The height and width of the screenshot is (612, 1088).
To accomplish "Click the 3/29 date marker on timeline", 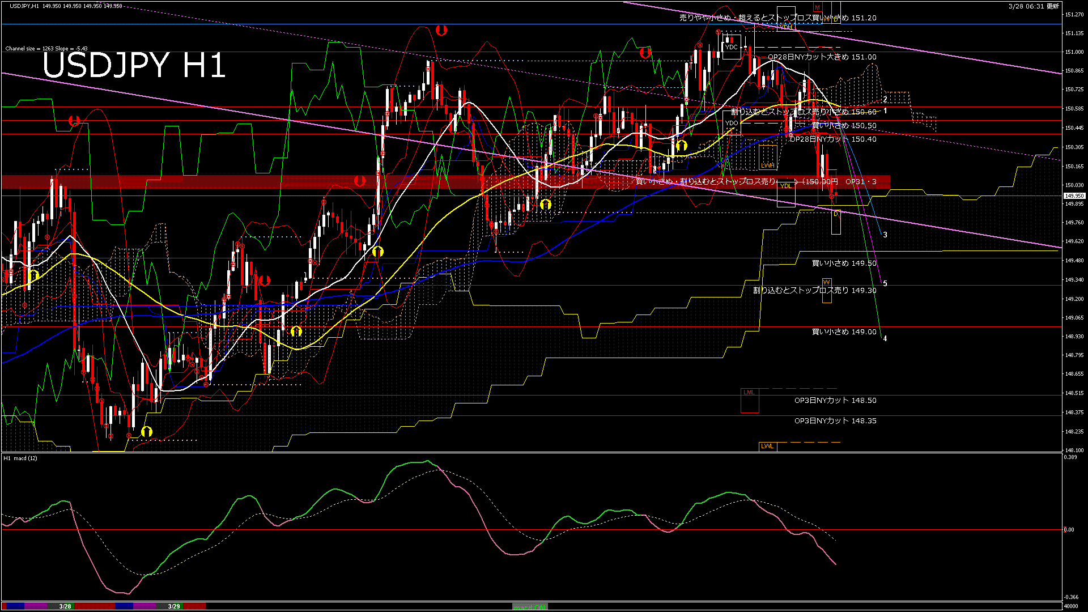I will pyautogui.click(x=174, y=606).
